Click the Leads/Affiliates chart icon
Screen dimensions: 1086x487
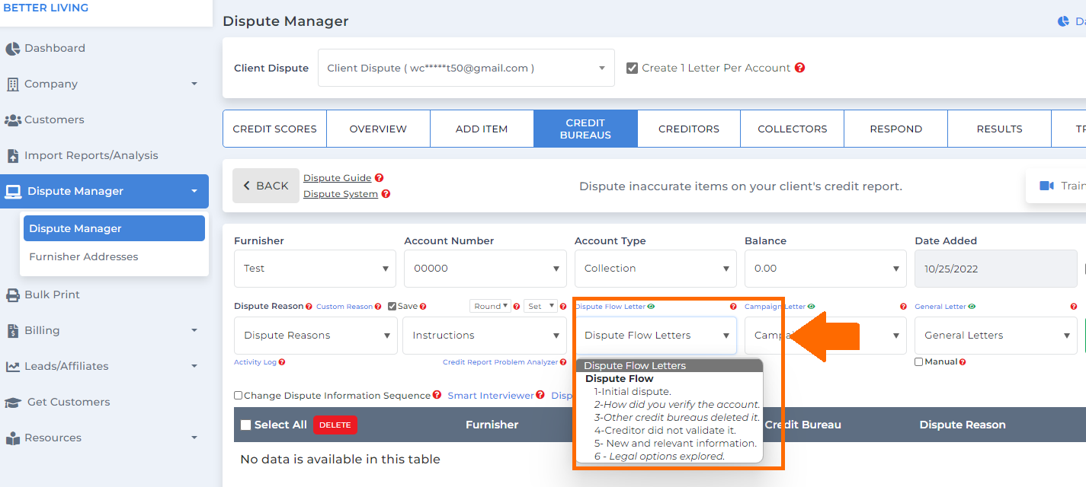[13, 367]
